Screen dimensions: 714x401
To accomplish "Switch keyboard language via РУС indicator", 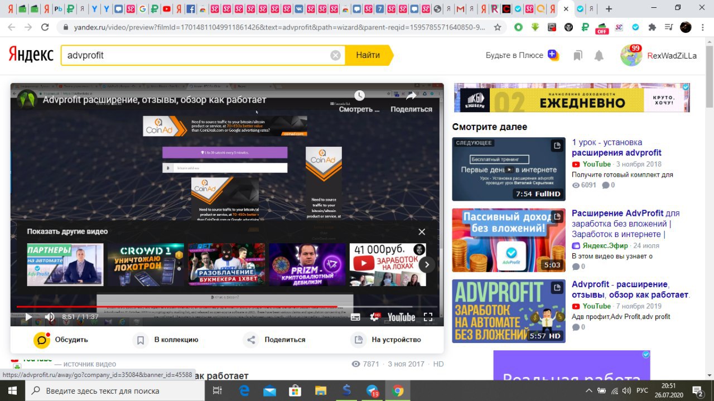I will point(643,390).
